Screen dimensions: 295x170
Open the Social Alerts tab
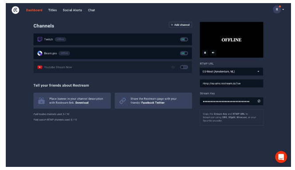click(x=72, y=10)
